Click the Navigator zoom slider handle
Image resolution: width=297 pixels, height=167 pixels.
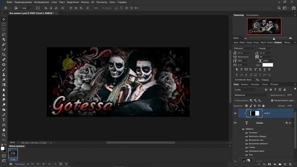click(274, 39)
